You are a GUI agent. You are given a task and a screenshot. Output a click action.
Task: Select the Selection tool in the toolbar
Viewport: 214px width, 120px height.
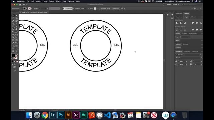click(x=13, y=16)
